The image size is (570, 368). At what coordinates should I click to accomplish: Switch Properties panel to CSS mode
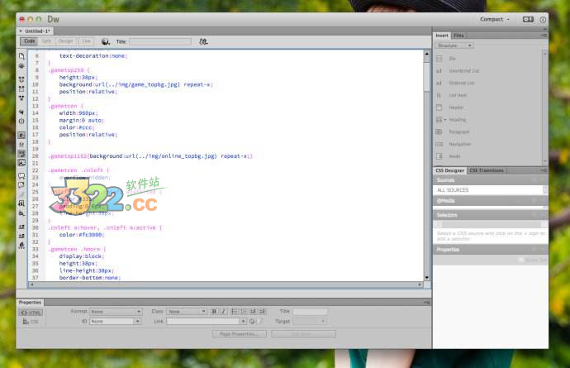(31, 322)
